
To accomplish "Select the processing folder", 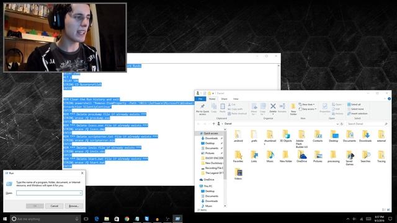I will click(334, 157).
